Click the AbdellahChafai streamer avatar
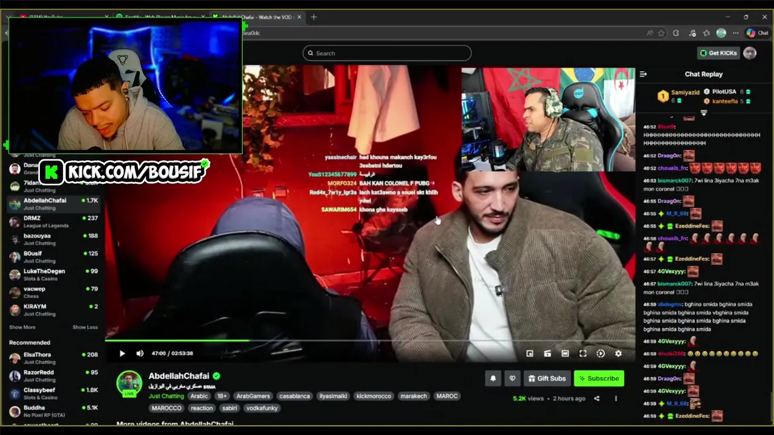The image size is (774, 435). tap(129, 383)
